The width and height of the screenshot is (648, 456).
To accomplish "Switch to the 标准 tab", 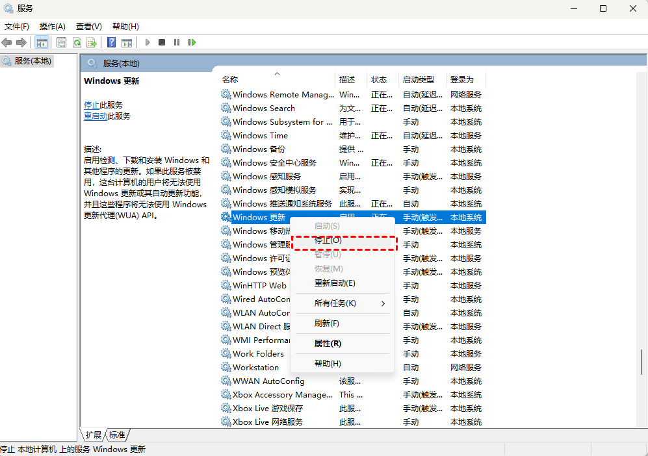I will 117,435.
